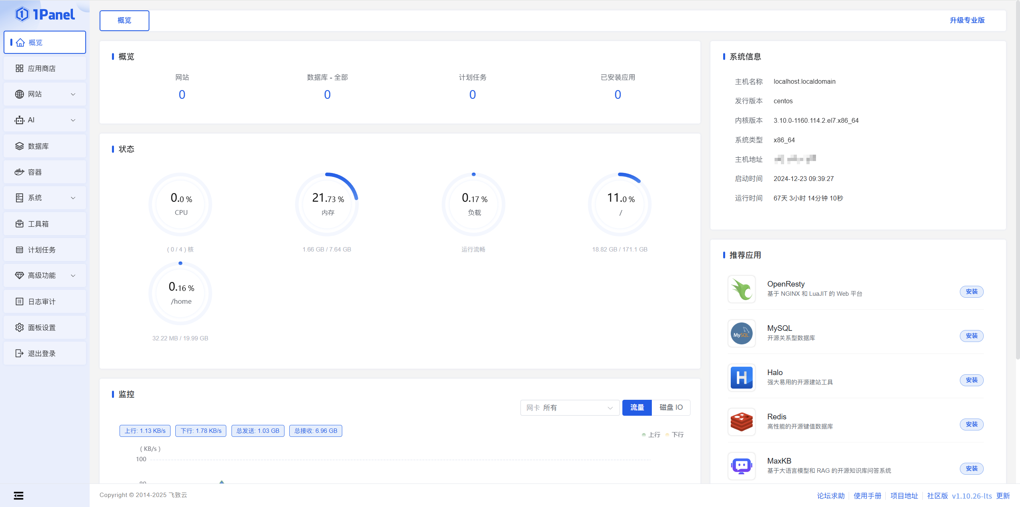Open the App Store (应用商店) sidebar icon

20,69
